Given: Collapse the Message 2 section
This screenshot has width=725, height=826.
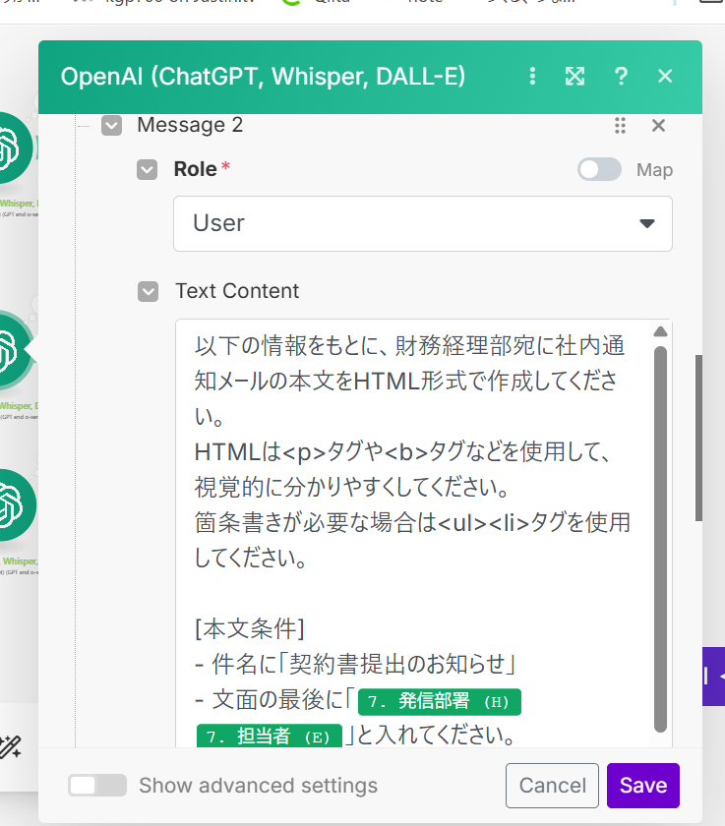Looking at the screenshot, I should [112, 126].
